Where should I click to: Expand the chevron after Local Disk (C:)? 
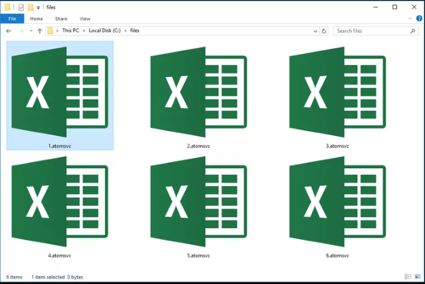[x=126, y=31]
